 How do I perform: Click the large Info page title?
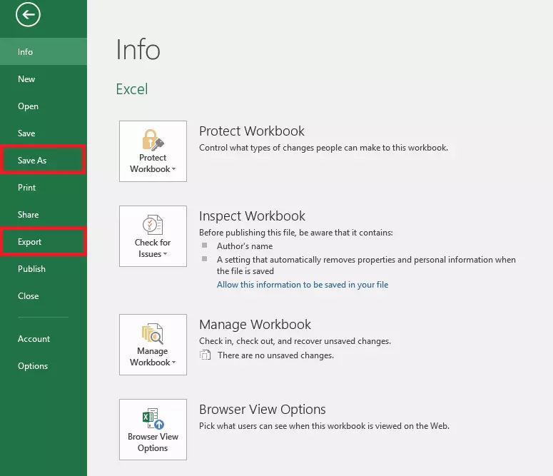pyautogui.click(x=138, y=49)
